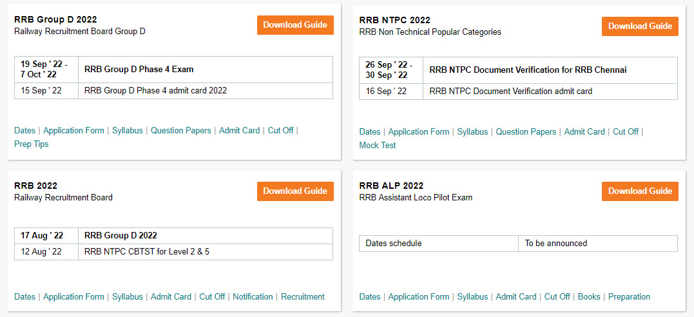Download Guide for RRB NTPC 2022
Screen dimensions: 694x317
pyautogui.click(x=640, y=26)
